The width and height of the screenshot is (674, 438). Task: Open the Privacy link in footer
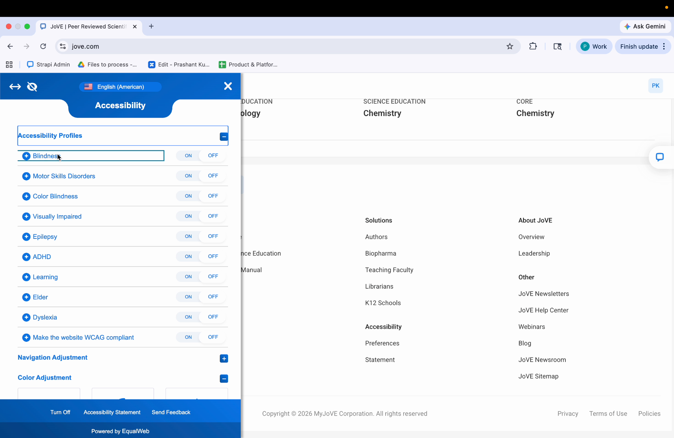coord(568,414)
